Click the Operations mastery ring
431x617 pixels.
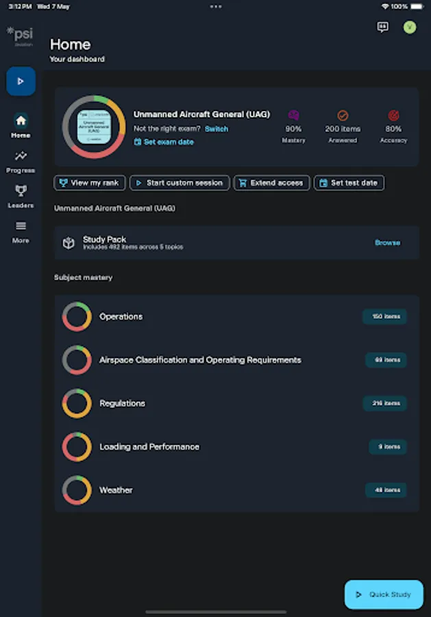pos(77,316)
